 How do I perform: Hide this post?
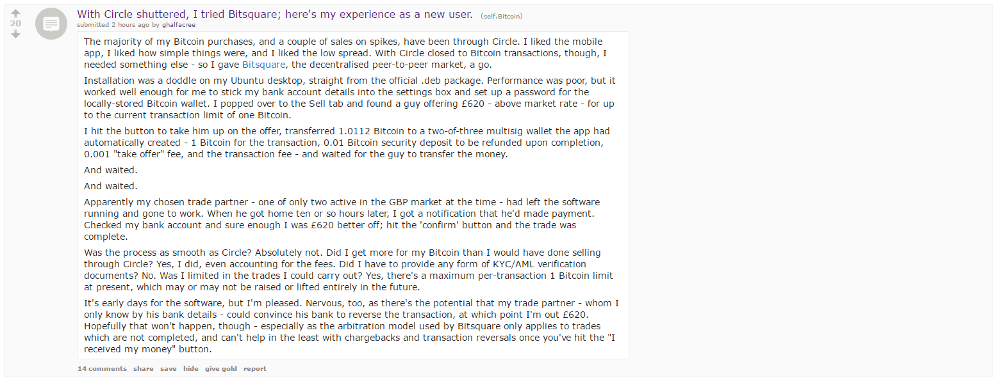[191, 369]
